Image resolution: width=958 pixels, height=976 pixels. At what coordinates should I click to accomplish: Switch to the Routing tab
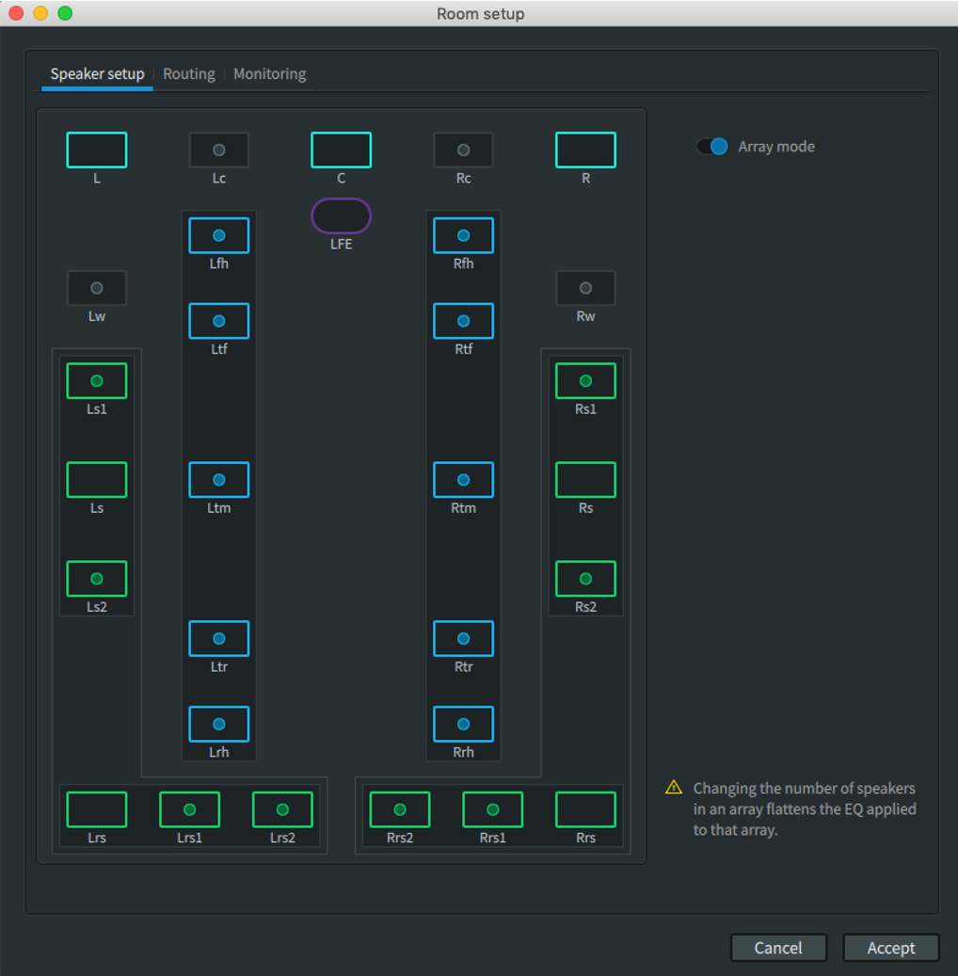point(188,74)
